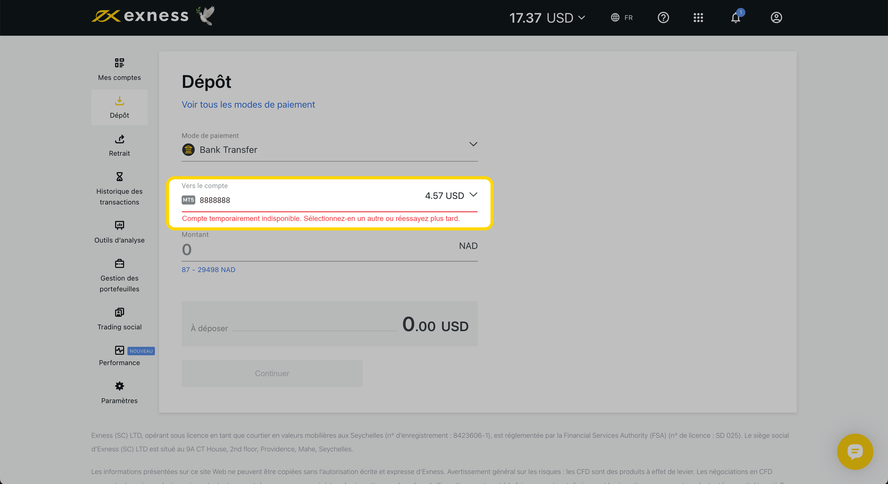Open Historique des transactions
Screen dimensions: 888x484
(119, 189)
